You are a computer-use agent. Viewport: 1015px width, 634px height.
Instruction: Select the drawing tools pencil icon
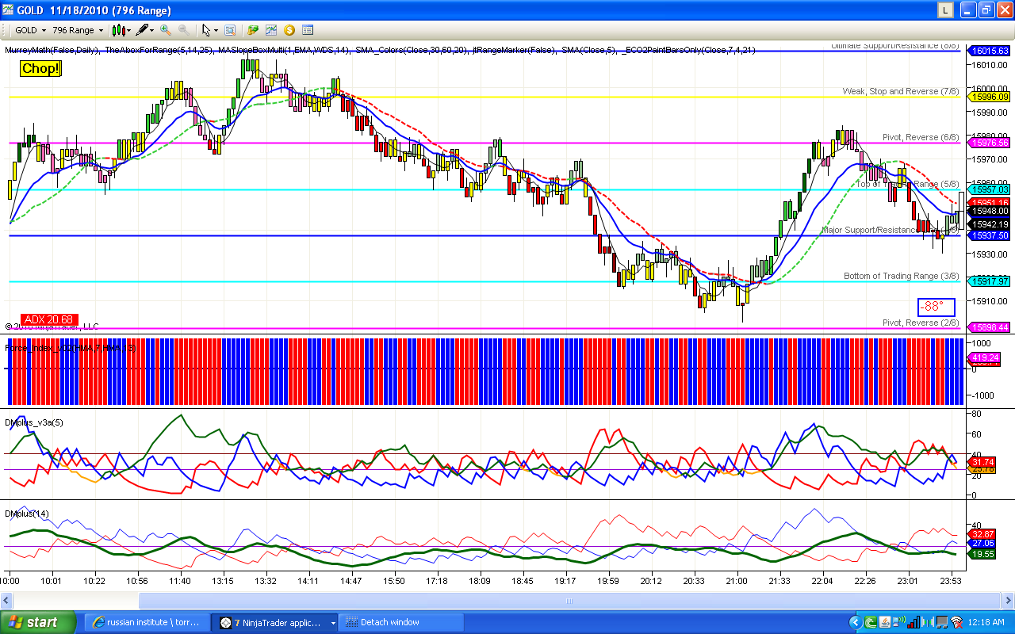(x=142, y=30)
